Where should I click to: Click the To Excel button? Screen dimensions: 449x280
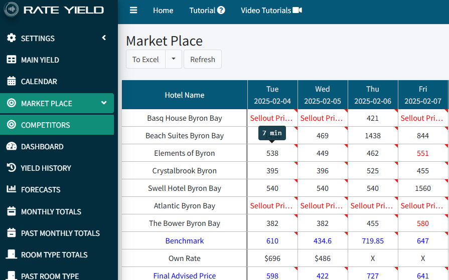145,59
